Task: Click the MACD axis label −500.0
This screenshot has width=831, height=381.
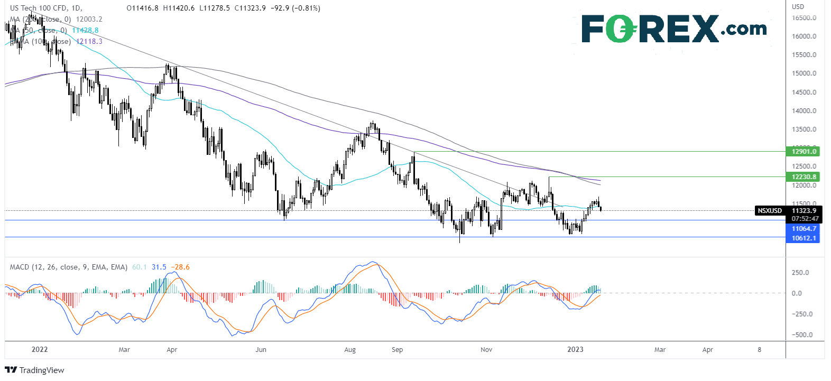Action: (802, 334)
